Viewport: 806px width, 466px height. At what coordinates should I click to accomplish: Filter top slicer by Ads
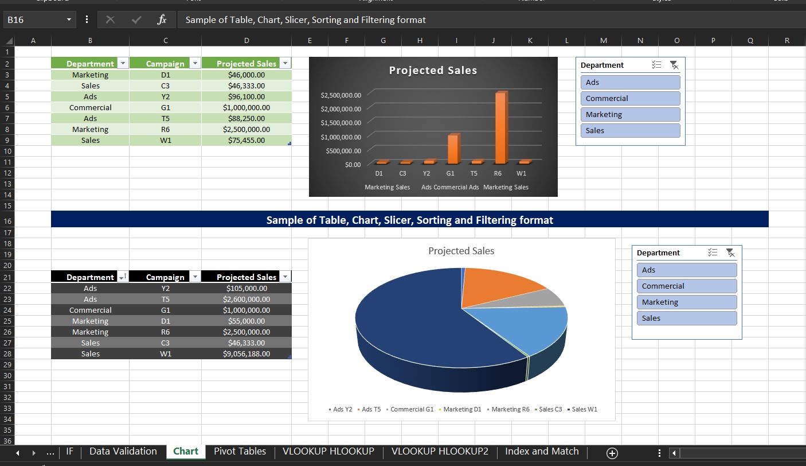(630, 83)
